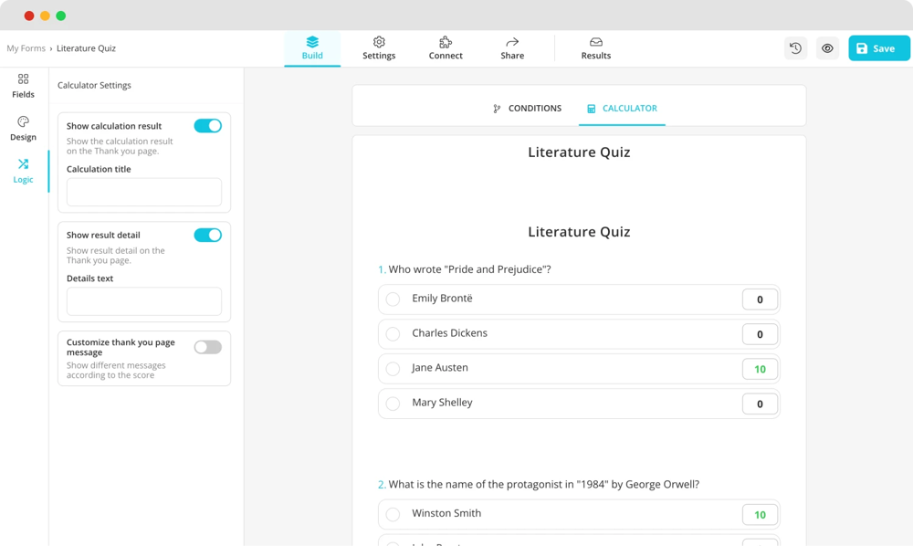The width and height of the screenshot is (913, 546).
Task: Switch to the Conditions tab
Action: pyautogui.click(x=527, y=109)
